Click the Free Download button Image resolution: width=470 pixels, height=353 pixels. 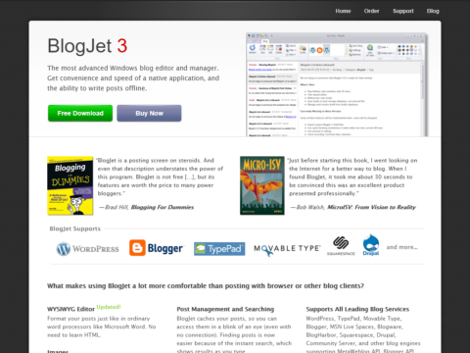(x=80, y=113)
